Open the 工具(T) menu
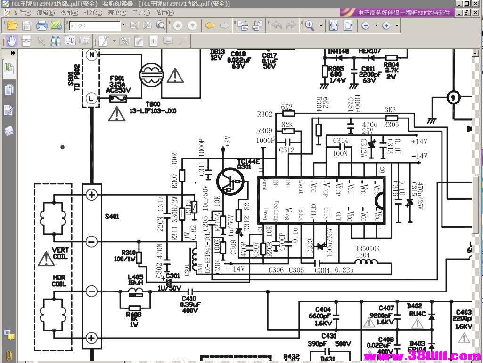483x363 pixels. [141, 13]
